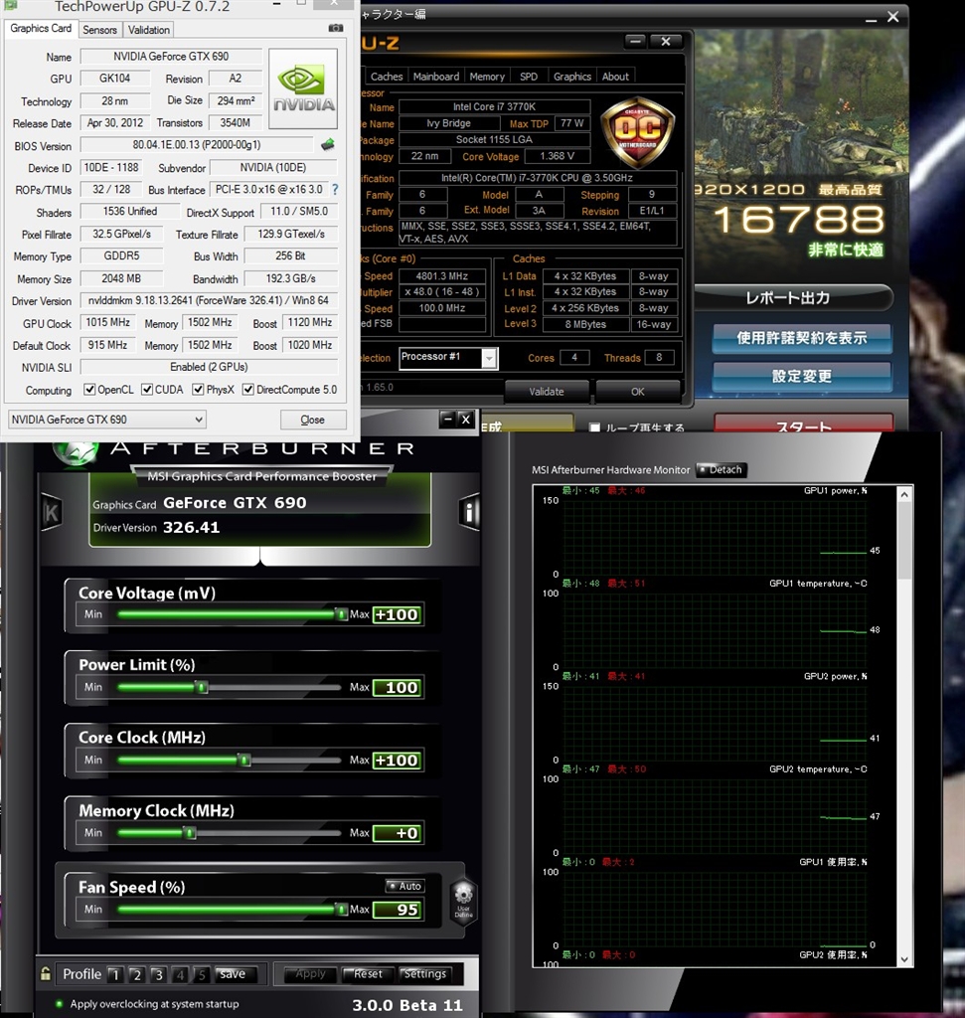Viewport: 965px width, 1018px height.
Task: Open Afterburner Settings button
Action: click(424, 974)
